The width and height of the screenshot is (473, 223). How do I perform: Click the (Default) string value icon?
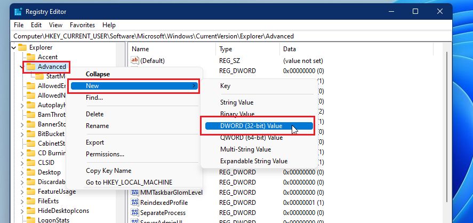[x=135, y=61]
